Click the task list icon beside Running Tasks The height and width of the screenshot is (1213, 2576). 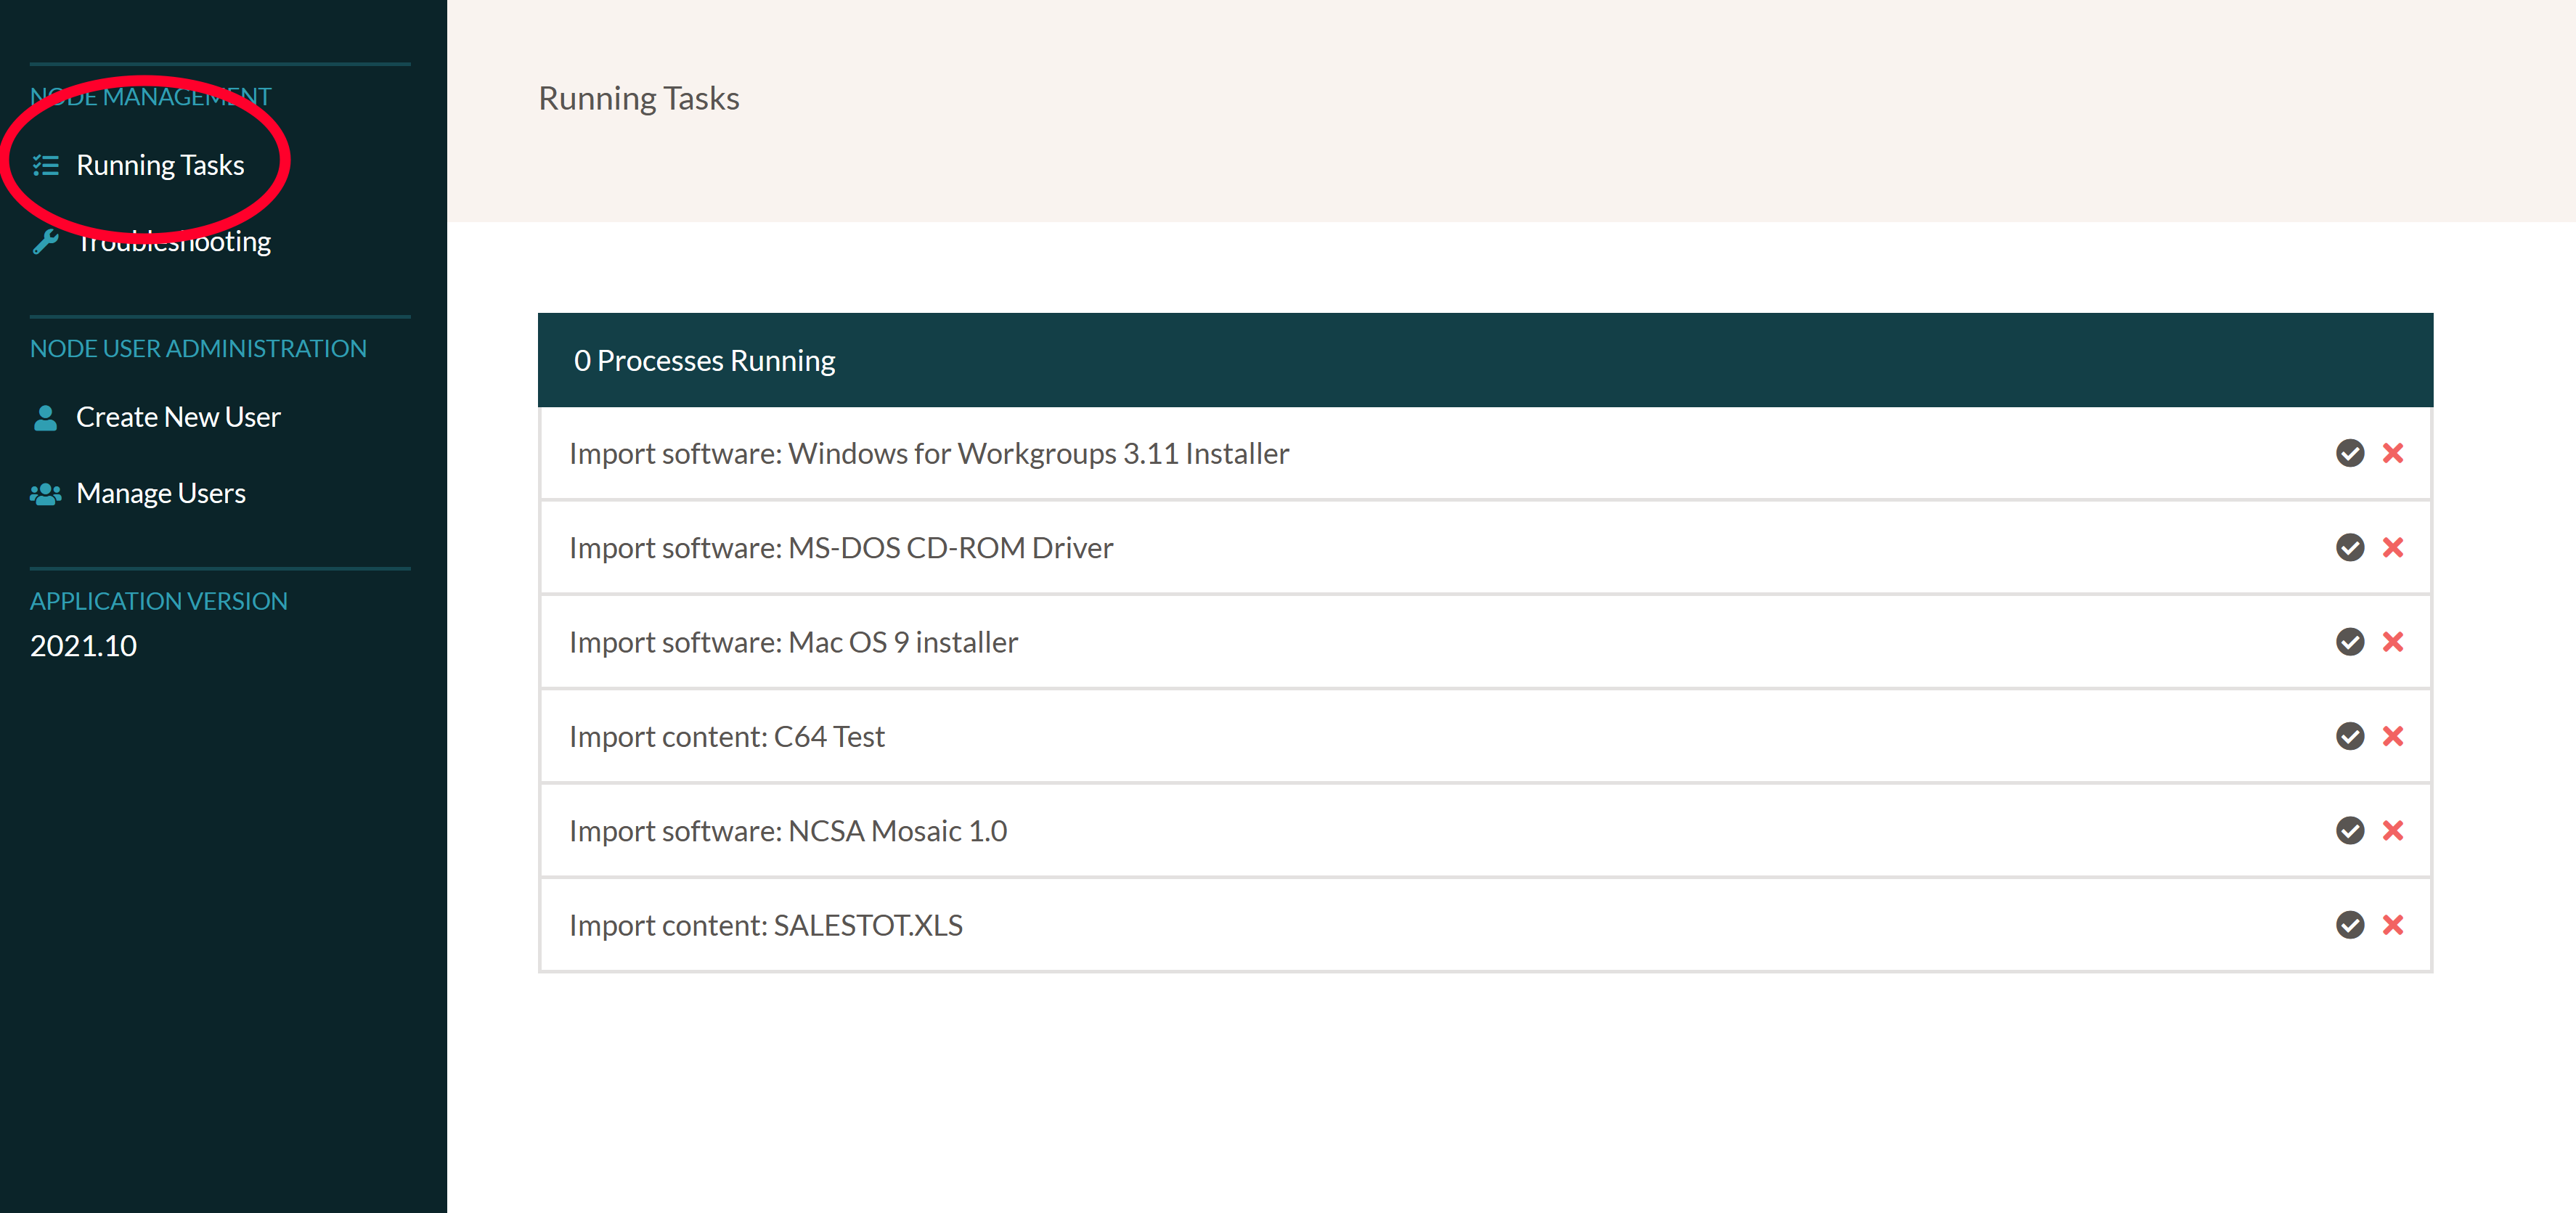(x=45, y=165)
